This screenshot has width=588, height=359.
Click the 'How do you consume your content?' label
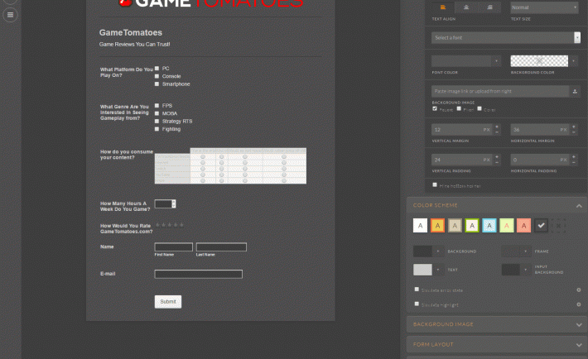(127, 155)
